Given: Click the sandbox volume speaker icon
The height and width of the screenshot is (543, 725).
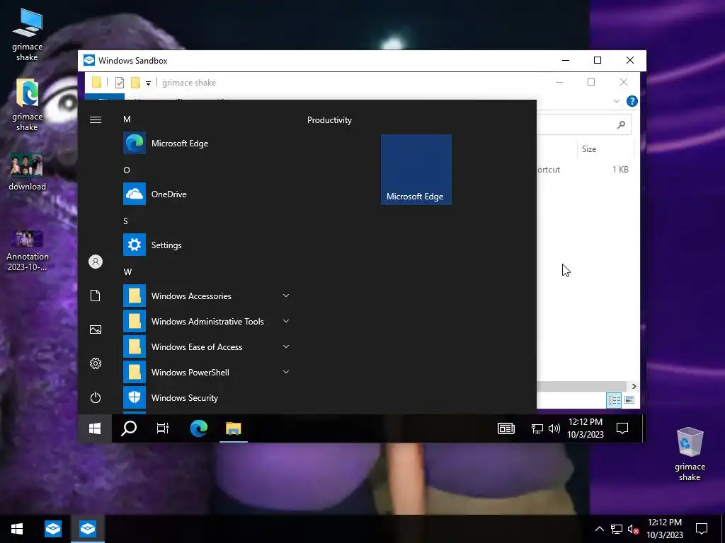Looking at the screenshot, I should click(554, 428).
